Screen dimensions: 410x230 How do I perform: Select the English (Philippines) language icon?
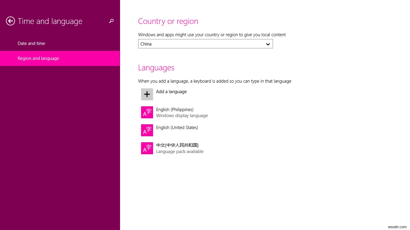click(x=147, y=112)
